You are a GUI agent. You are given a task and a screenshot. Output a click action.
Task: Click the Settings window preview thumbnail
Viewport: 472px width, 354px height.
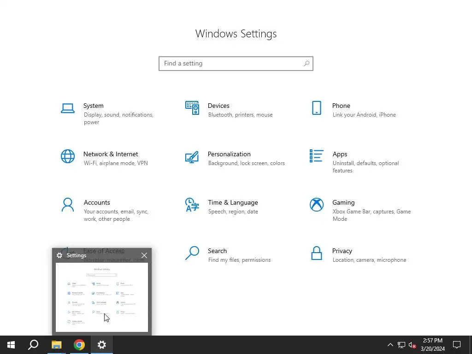[102, 297]
